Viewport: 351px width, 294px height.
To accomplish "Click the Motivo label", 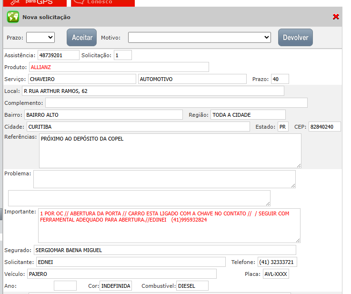I will coord(110,38).
